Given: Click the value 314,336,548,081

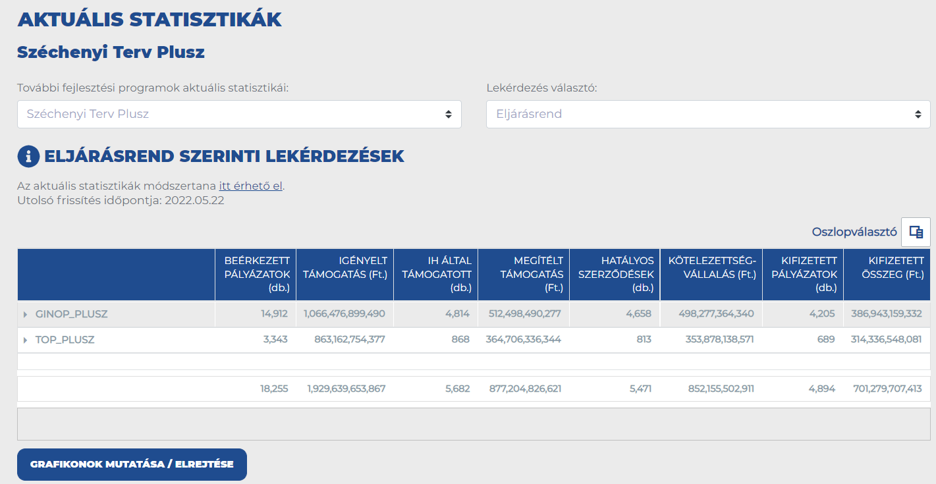Looking at the screenshot, I should (885, 340).
